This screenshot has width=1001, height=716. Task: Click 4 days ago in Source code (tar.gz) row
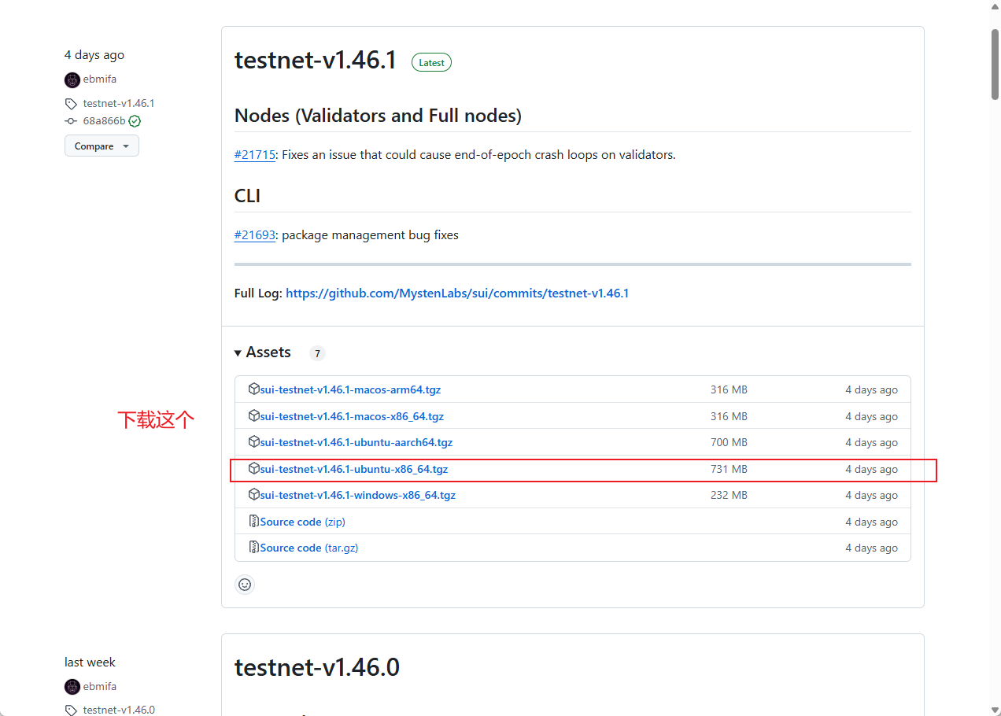tap(871, 548)
